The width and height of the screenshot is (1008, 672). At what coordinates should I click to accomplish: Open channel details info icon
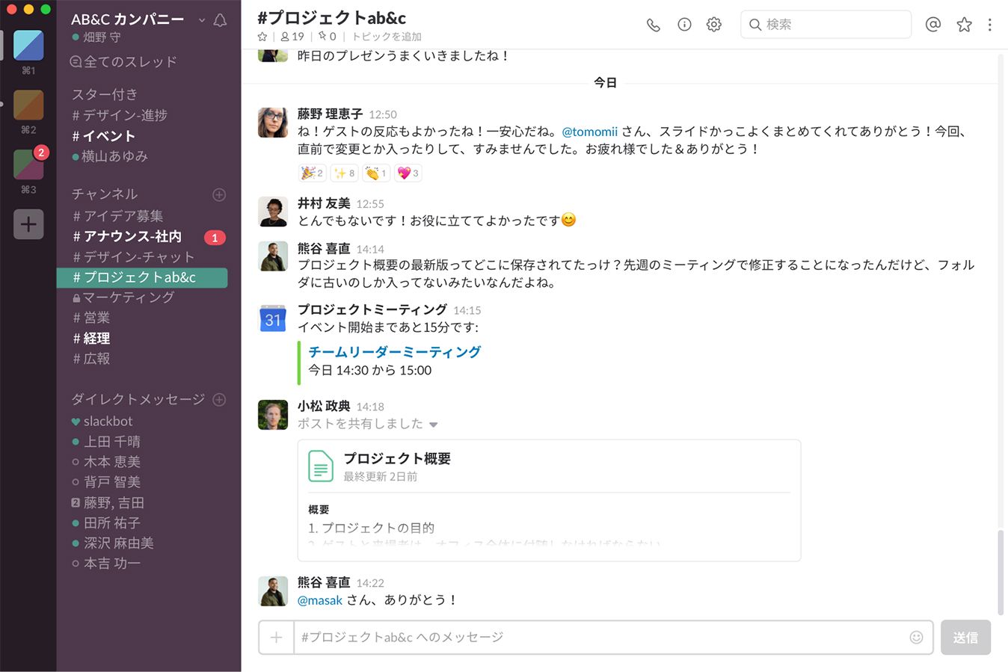click(x=684, y=25)
